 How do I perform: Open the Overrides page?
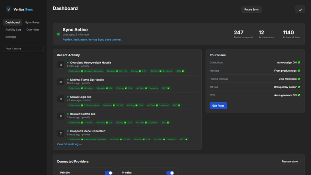point(33,30)
